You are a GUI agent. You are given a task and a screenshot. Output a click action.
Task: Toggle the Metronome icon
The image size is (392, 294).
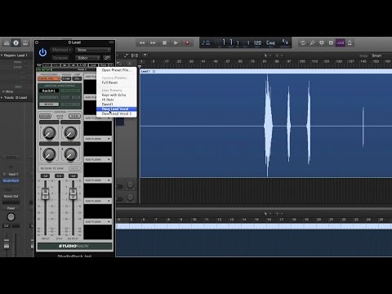pyautogui.click(x=350, y=42)
